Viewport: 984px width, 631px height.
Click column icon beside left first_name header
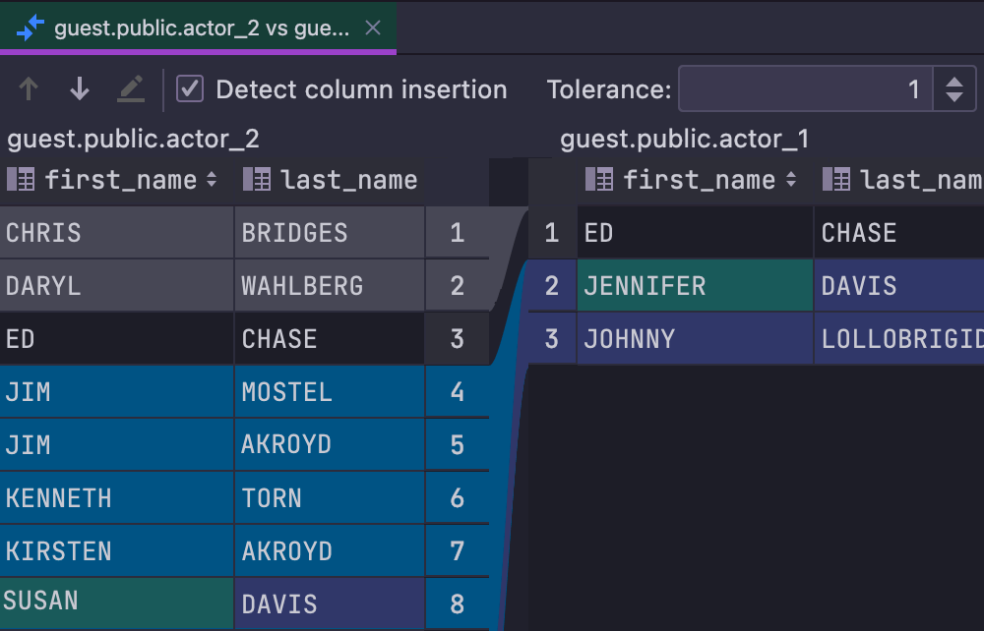click(x=21, y=180)
